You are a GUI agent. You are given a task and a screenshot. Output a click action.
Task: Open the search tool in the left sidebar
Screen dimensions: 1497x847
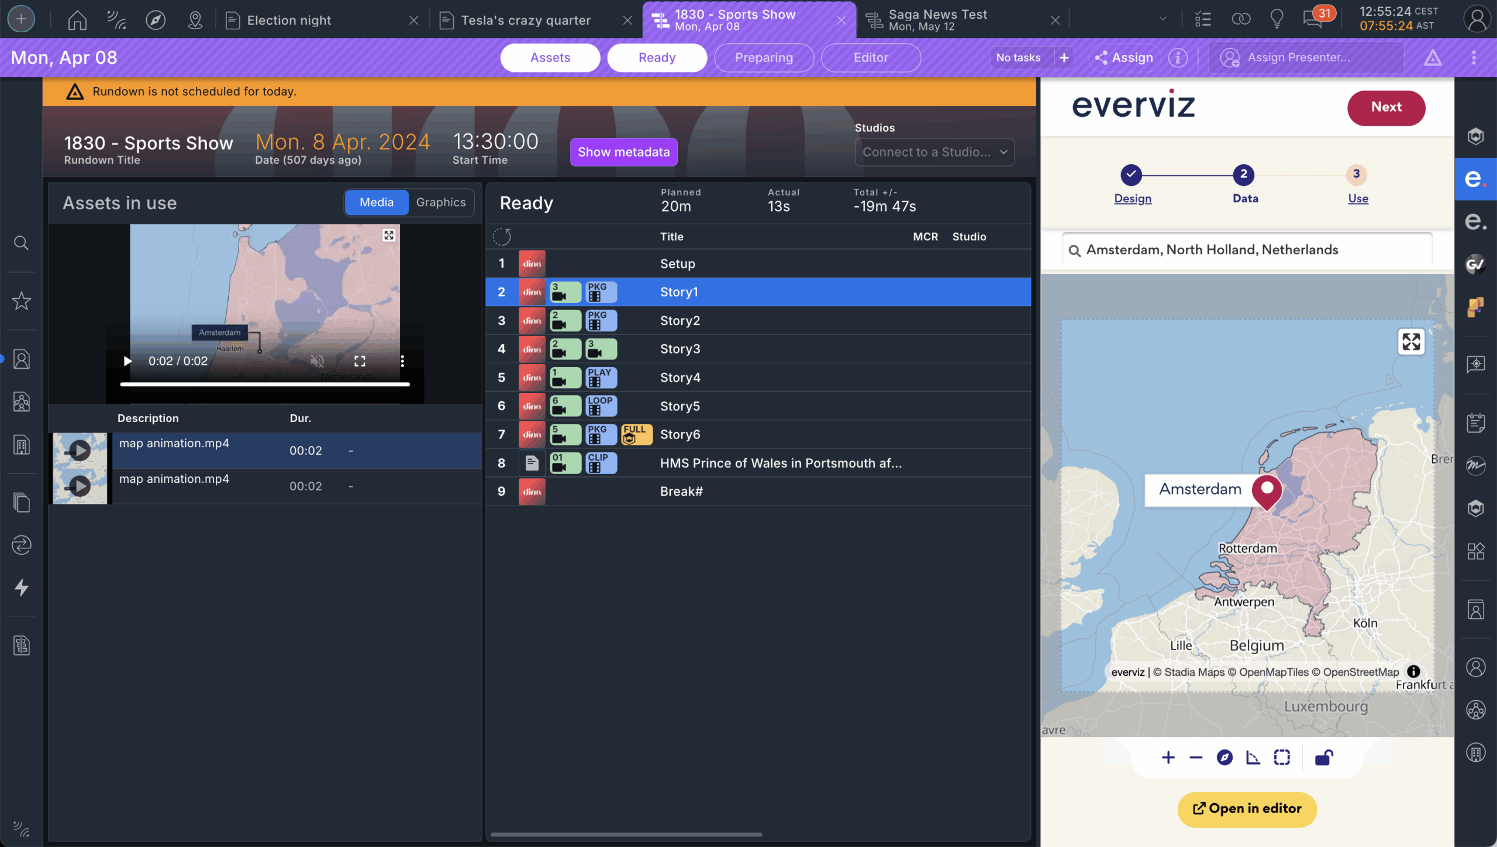click(21, 243)
